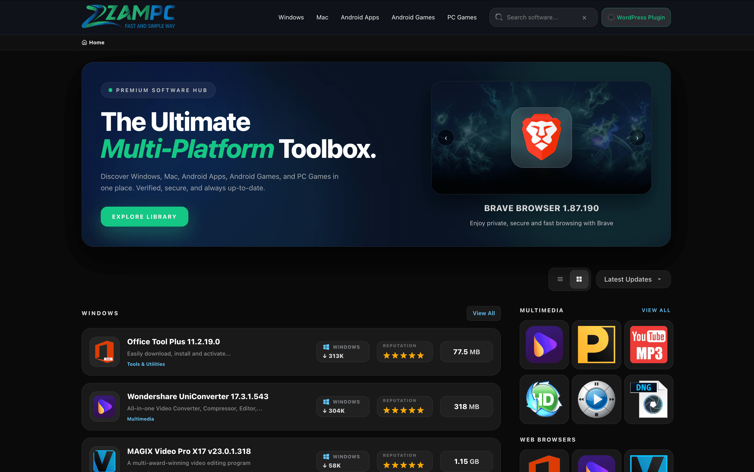
Task: Click the Tools & Utilities category link
Action: click(x=146, y=364)
